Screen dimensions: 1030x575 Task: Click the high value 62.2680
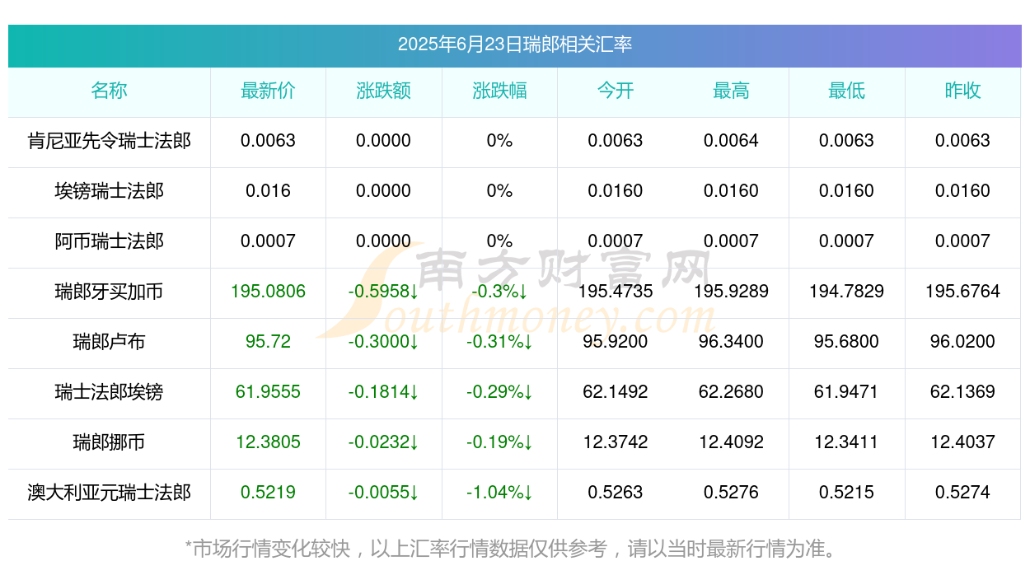coord(731,392)
